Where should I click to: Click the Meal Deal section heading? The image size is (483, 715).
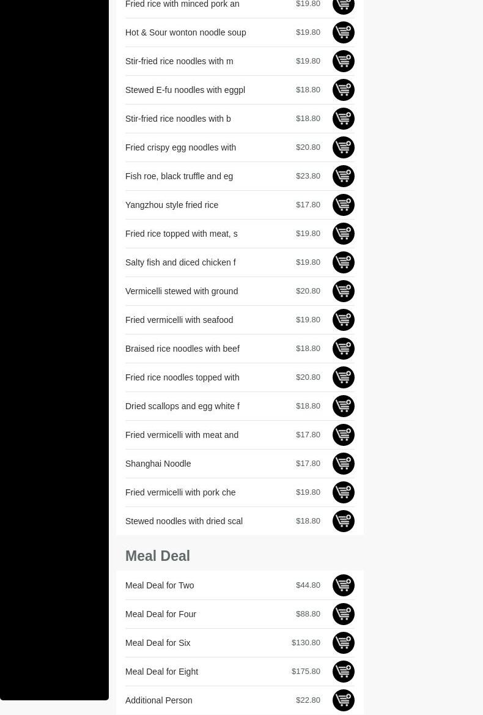click(x=158, y=556)
